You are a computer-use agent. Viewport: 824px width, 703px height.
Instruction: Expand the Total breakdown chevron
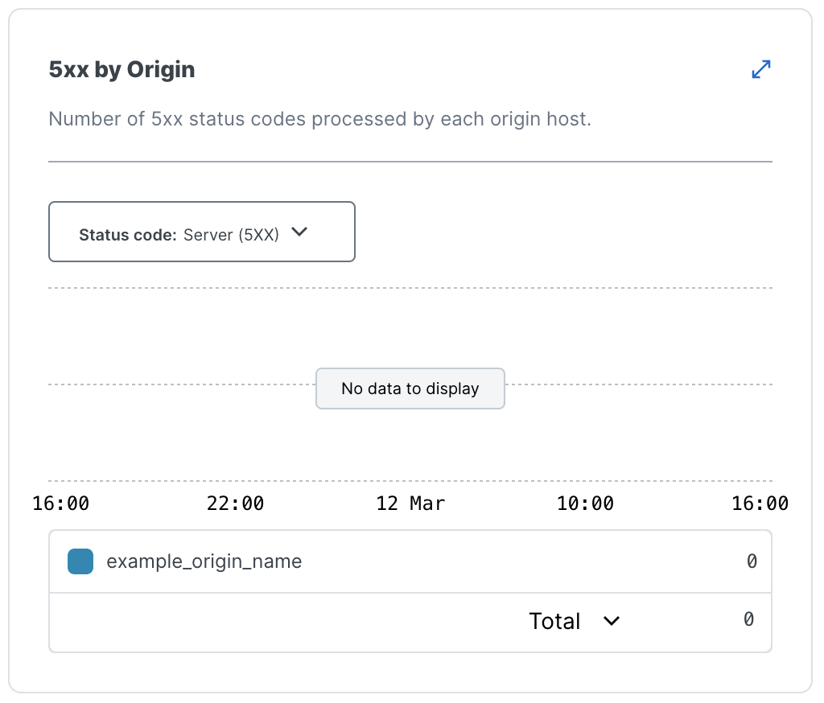click(611, 621)
